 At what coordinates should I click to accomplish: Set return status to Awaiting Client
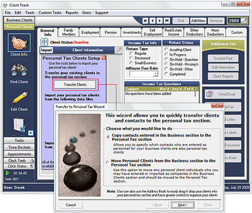166,49
